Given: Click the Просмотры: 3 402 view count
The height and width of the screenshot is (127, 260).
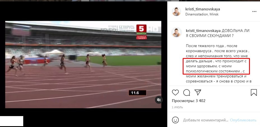Looking at the screenshot, I should pos(189,101).
